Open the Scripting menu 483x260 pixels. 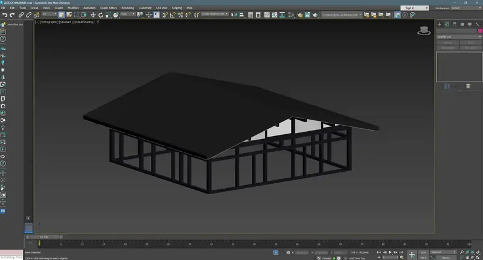click(x=177, y=8)
